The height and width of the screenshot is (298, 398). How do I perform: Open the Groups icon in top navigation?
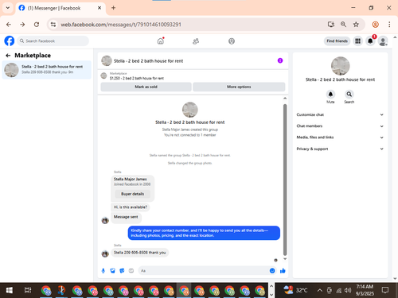click(232, 41)
